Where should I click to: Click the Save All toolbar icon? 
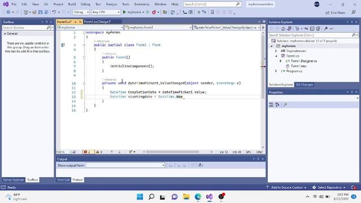click(46, 12)
